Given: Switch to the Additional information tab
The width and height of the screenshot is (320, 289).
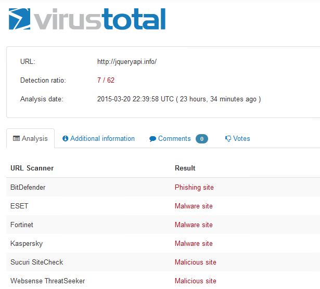Looking at the screenshot, I should tap(98, 138).
